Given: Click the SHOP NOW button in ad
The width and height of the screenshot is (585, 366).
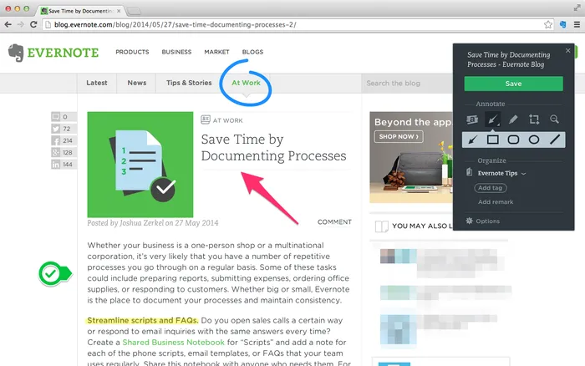Looking at the screenshot, I should [x=399, y=136].
